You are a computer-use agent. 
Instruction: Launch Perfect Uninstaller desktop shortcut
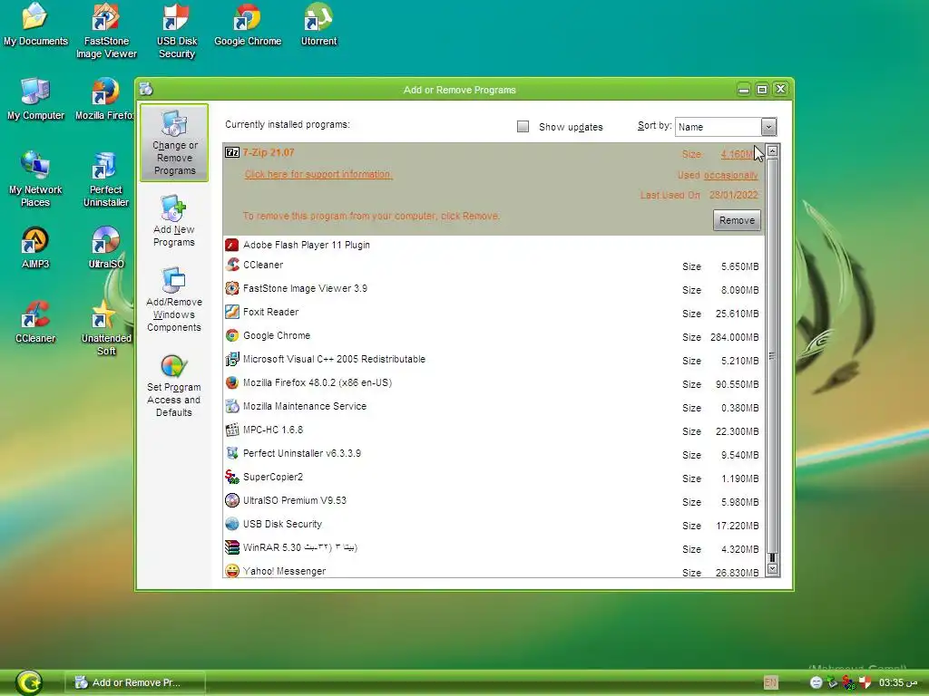click(x=106, y=179)
